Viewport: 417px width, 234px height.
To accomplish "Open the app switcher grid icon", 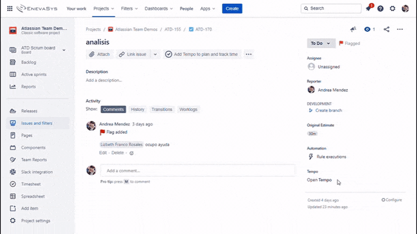I will (x=10, y=8).
